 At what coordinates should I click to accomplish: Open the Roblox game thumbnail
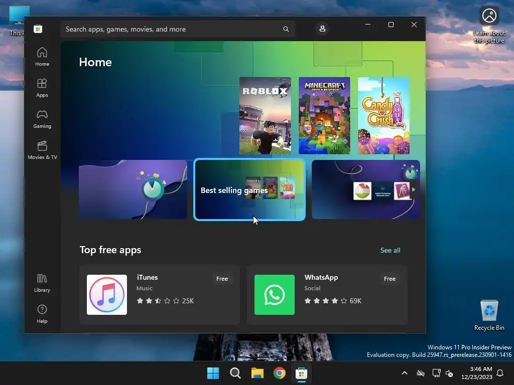[x=265, y=116]
